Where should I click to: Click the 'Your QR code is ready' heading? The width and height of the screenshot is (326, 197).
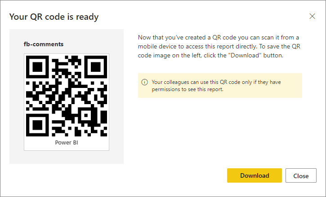coord(54,17)
